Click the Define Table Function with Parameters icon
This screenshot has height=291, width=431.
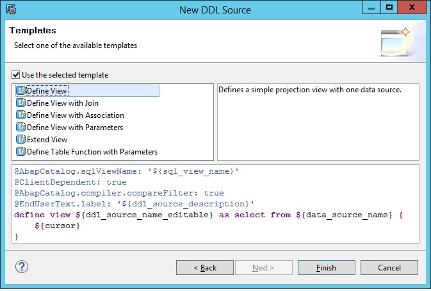(x=20, y=151)
